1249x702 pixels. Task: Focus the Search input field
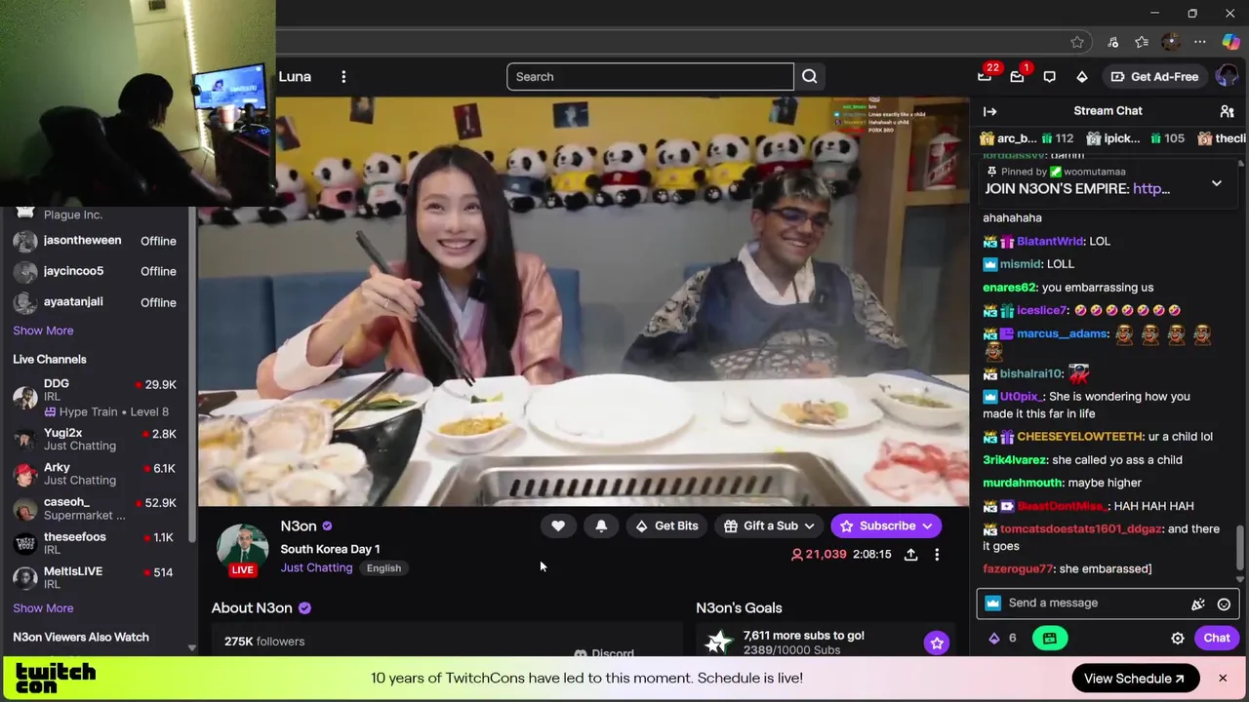(x=650, y=77)
